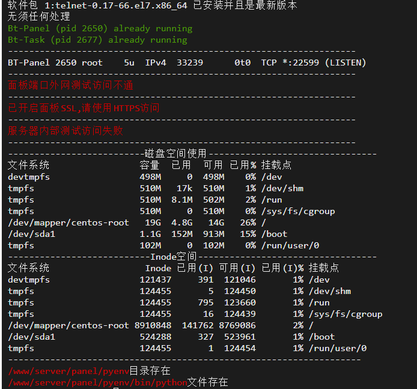Viewport: 417px width, 389px height.
Task: Click the '/boot' mount point in the disk usage table
Action: click(x=275, y=234)
